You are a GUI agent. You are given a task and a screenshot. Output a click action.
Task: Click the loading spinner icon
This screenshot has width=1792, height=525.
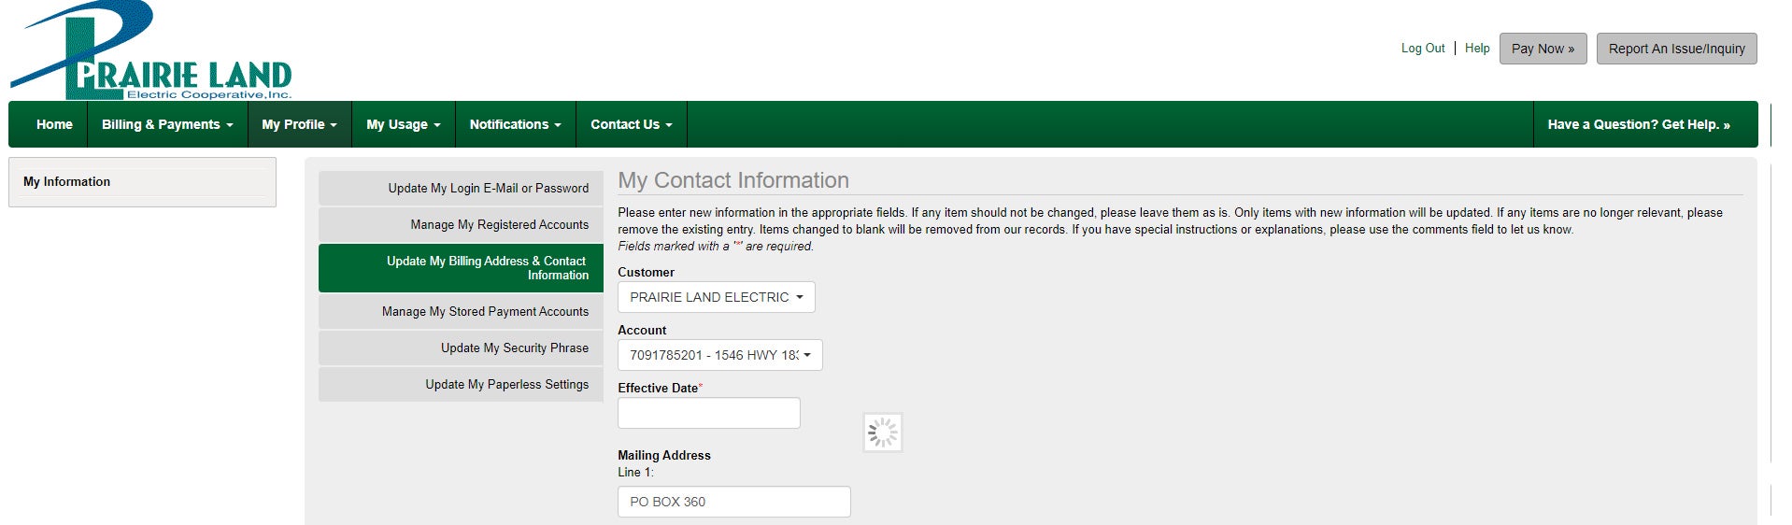(x=883, y=433)
